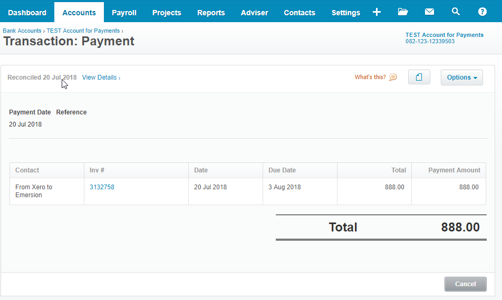Open the Adviser menu

pos(254,13)
